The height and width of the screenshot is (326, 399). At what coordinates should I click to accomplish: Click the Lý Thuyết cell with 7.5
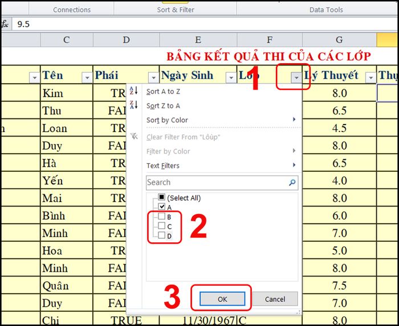click(x=340, y=286)
